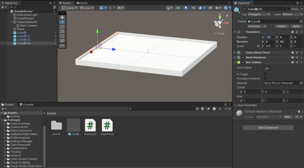Image resolution: width=304 pixels, height=168 pixels.
Task: Open the Local handle rotation dropdown
Action: click(x=87, y=8)
